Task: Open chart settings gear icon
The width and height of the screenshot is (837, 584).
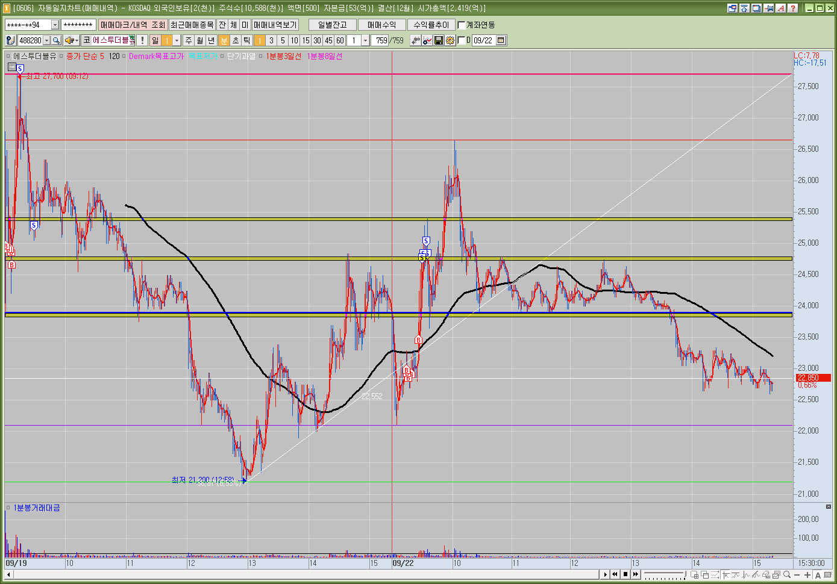Action: (450, 40)
